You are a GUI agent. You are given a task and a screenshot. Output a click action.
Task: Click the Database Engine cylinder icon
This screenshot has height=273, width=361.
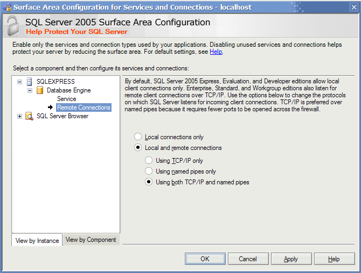click(x=40, y=90)
